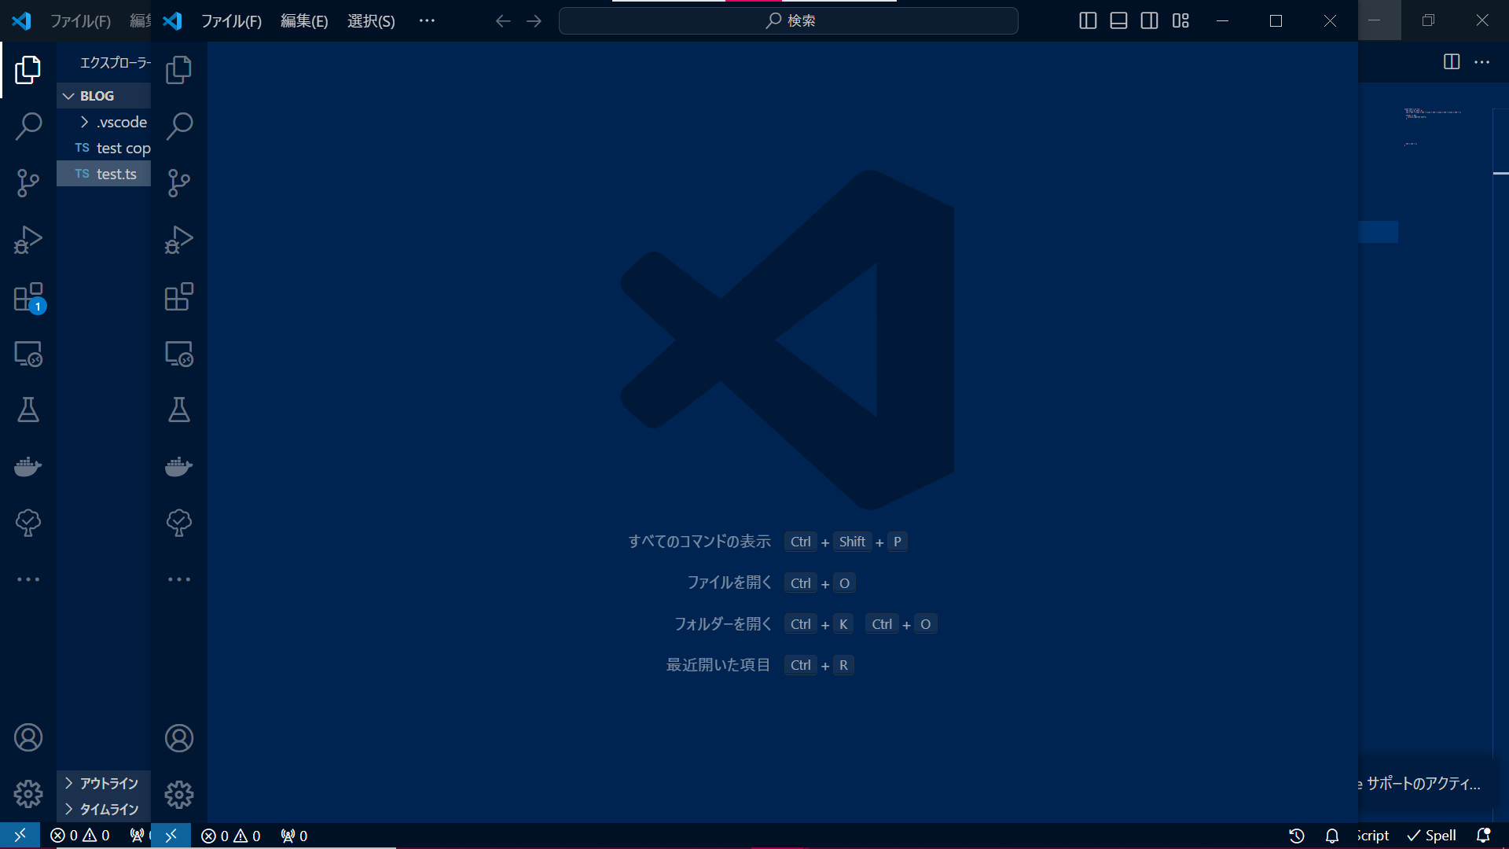This screenshot has height=849, width=1509.
Task: Open Testing flask view in back window
Action: click(28, 410)
